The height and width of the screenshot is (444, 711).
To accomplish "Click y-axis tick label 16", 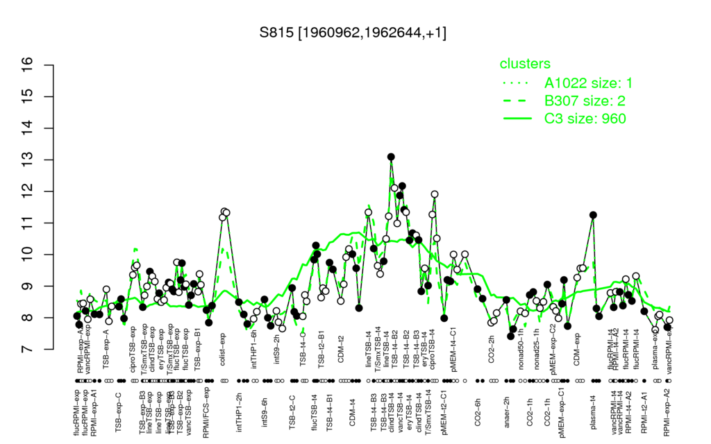I will tap(28, 65).
